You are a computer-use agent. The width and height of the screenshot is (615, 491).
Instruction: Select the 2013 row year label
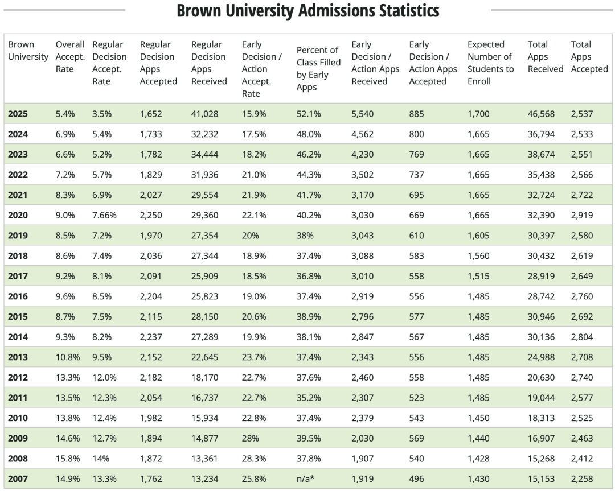(18, 357)
